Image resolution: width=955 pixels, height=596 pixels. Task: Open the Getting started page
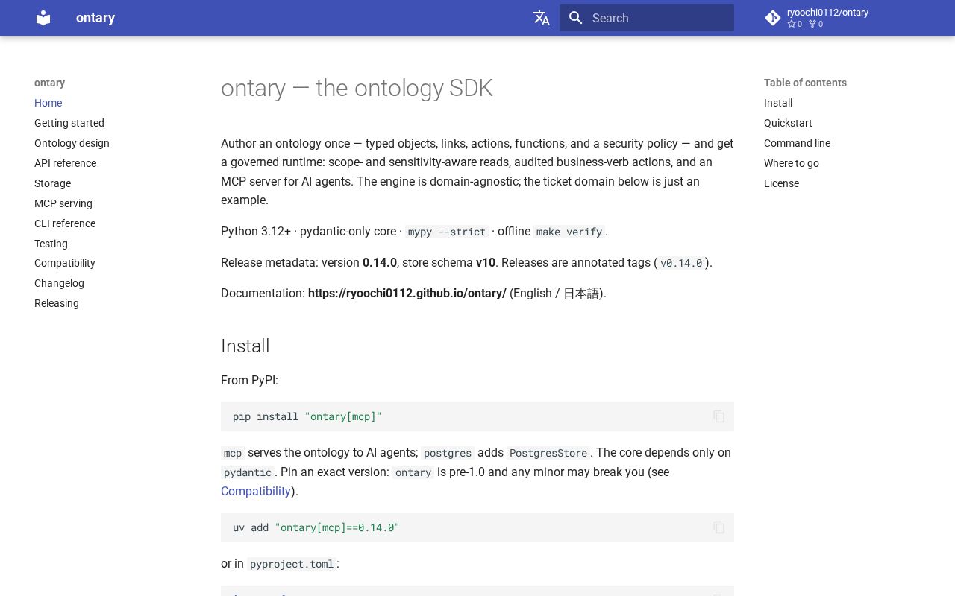(69, 123)
